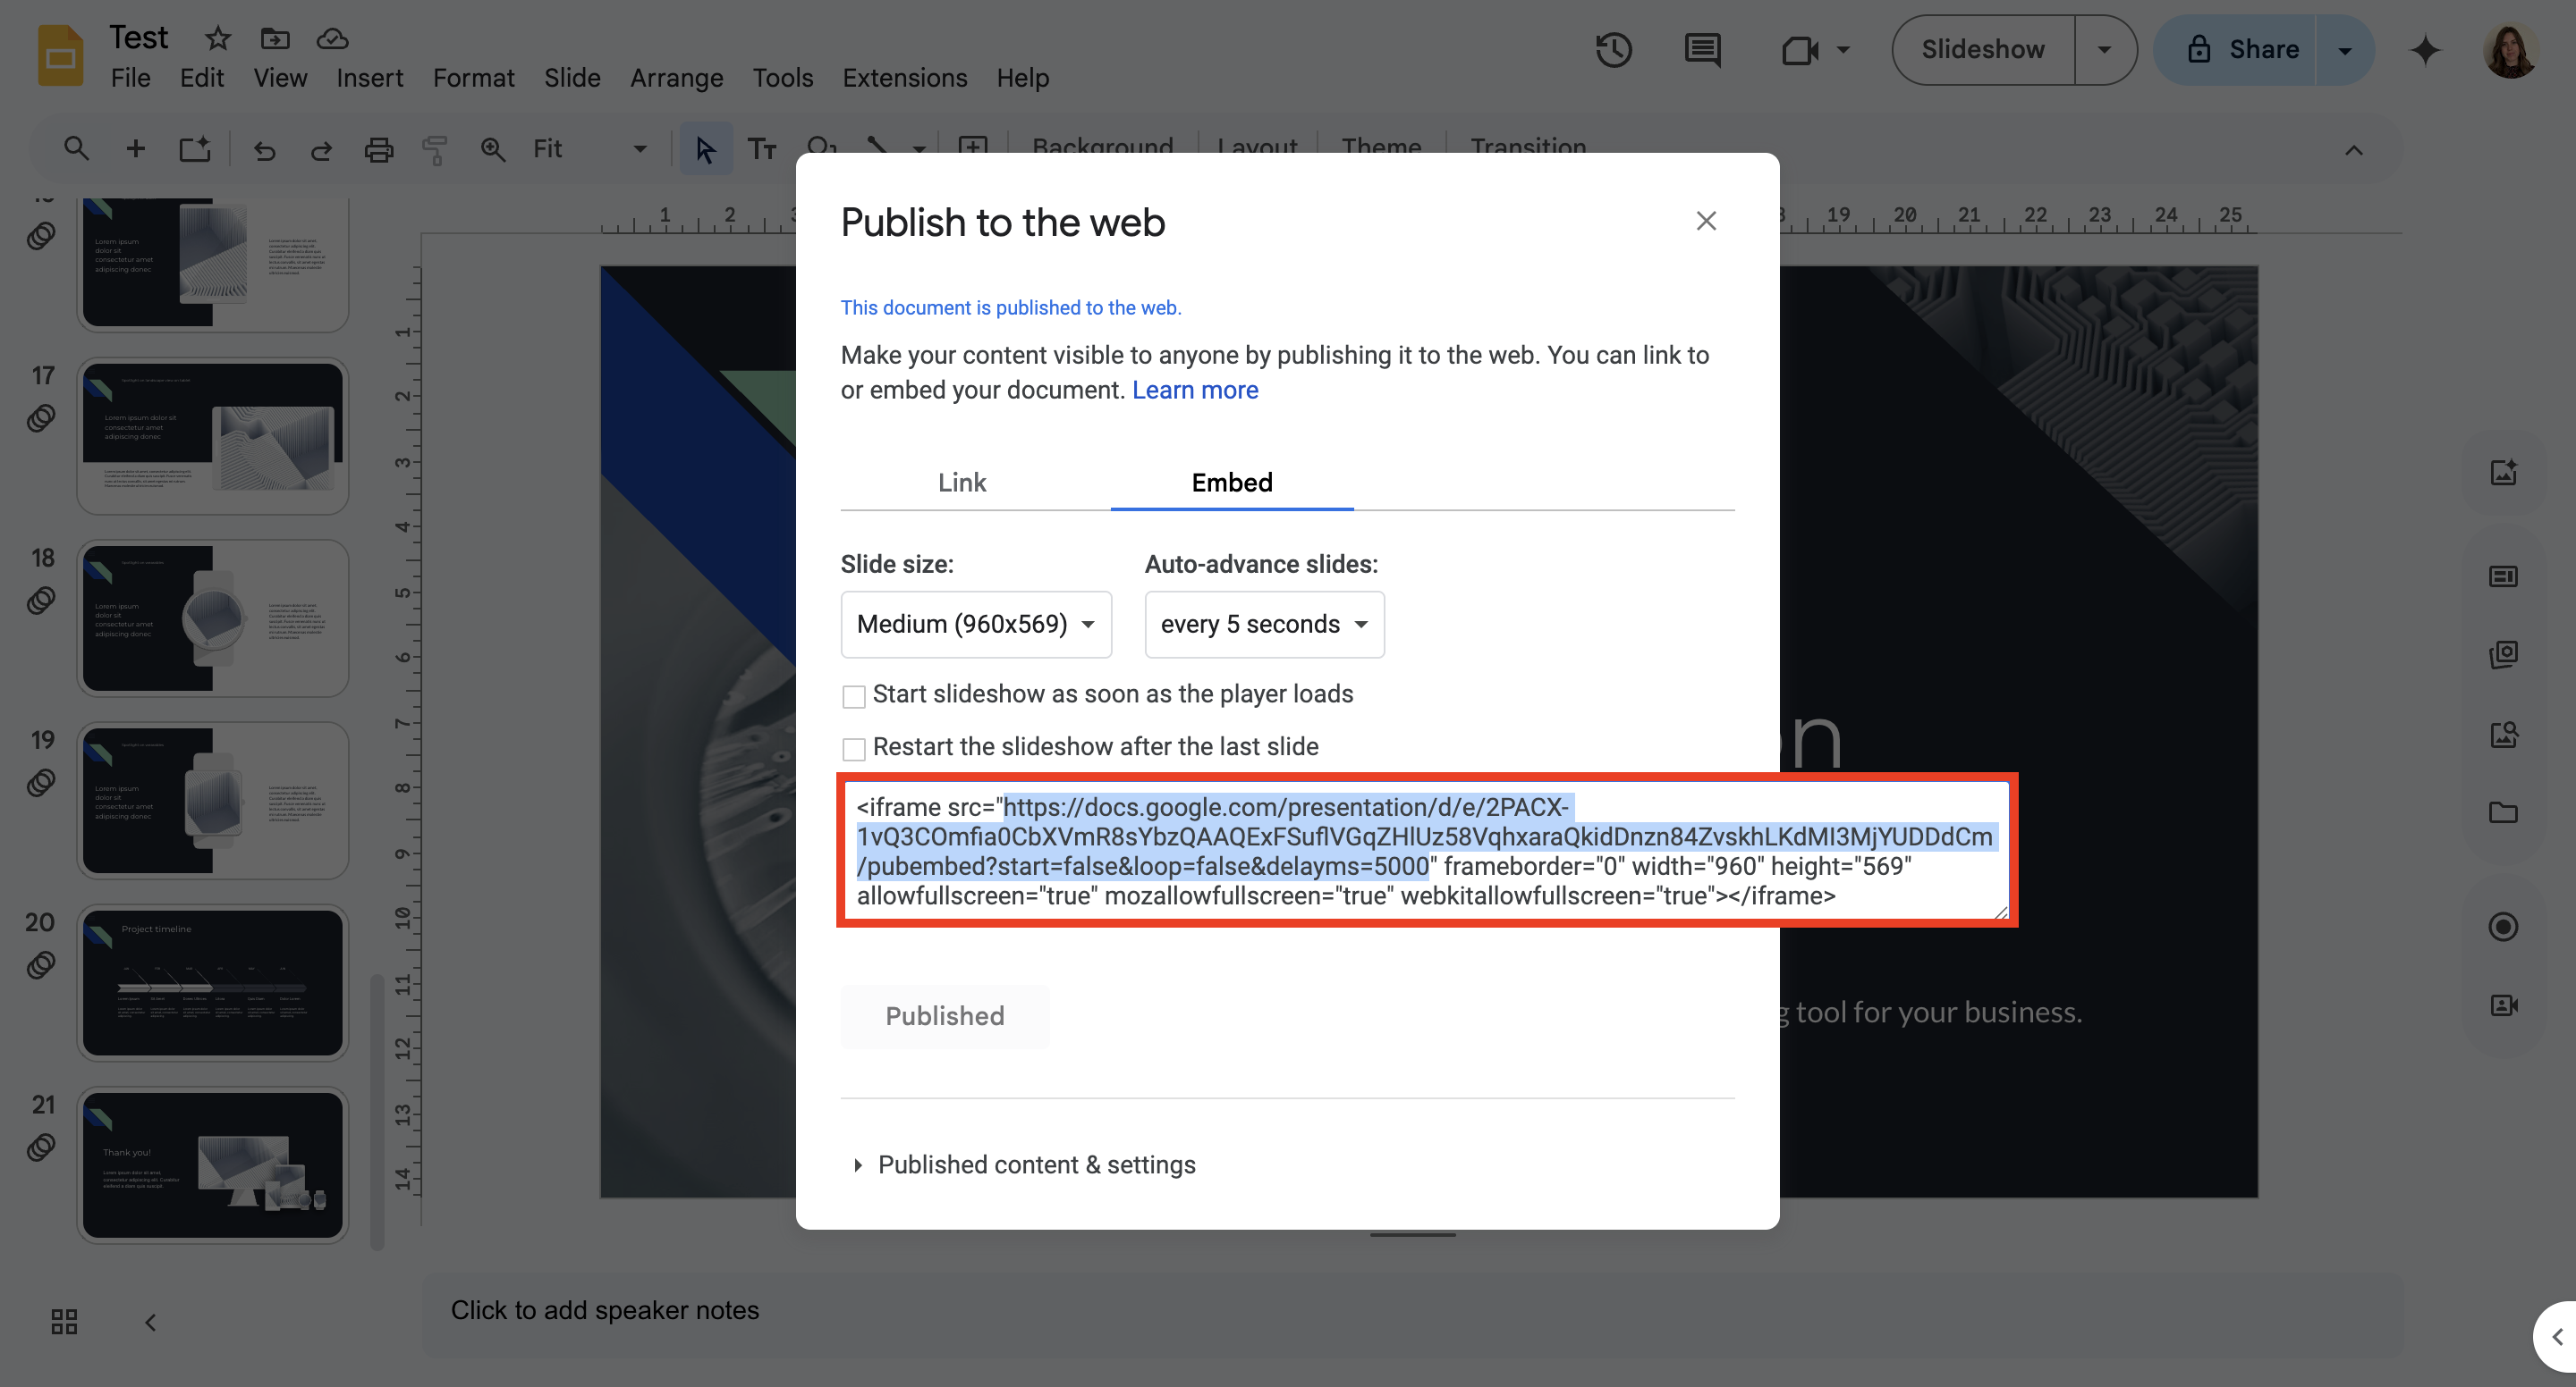Open the Help menu
This screenshot has width=2576, height=1387.
pyautogui.click(x=1022, y=77)
